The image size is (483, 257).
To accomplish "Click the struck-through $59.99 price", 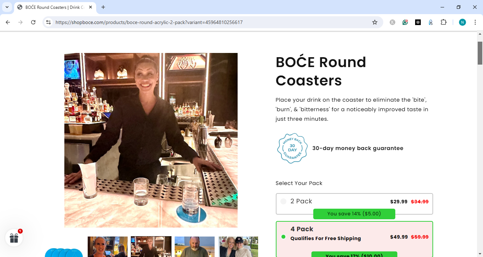I will coord(420,237).
